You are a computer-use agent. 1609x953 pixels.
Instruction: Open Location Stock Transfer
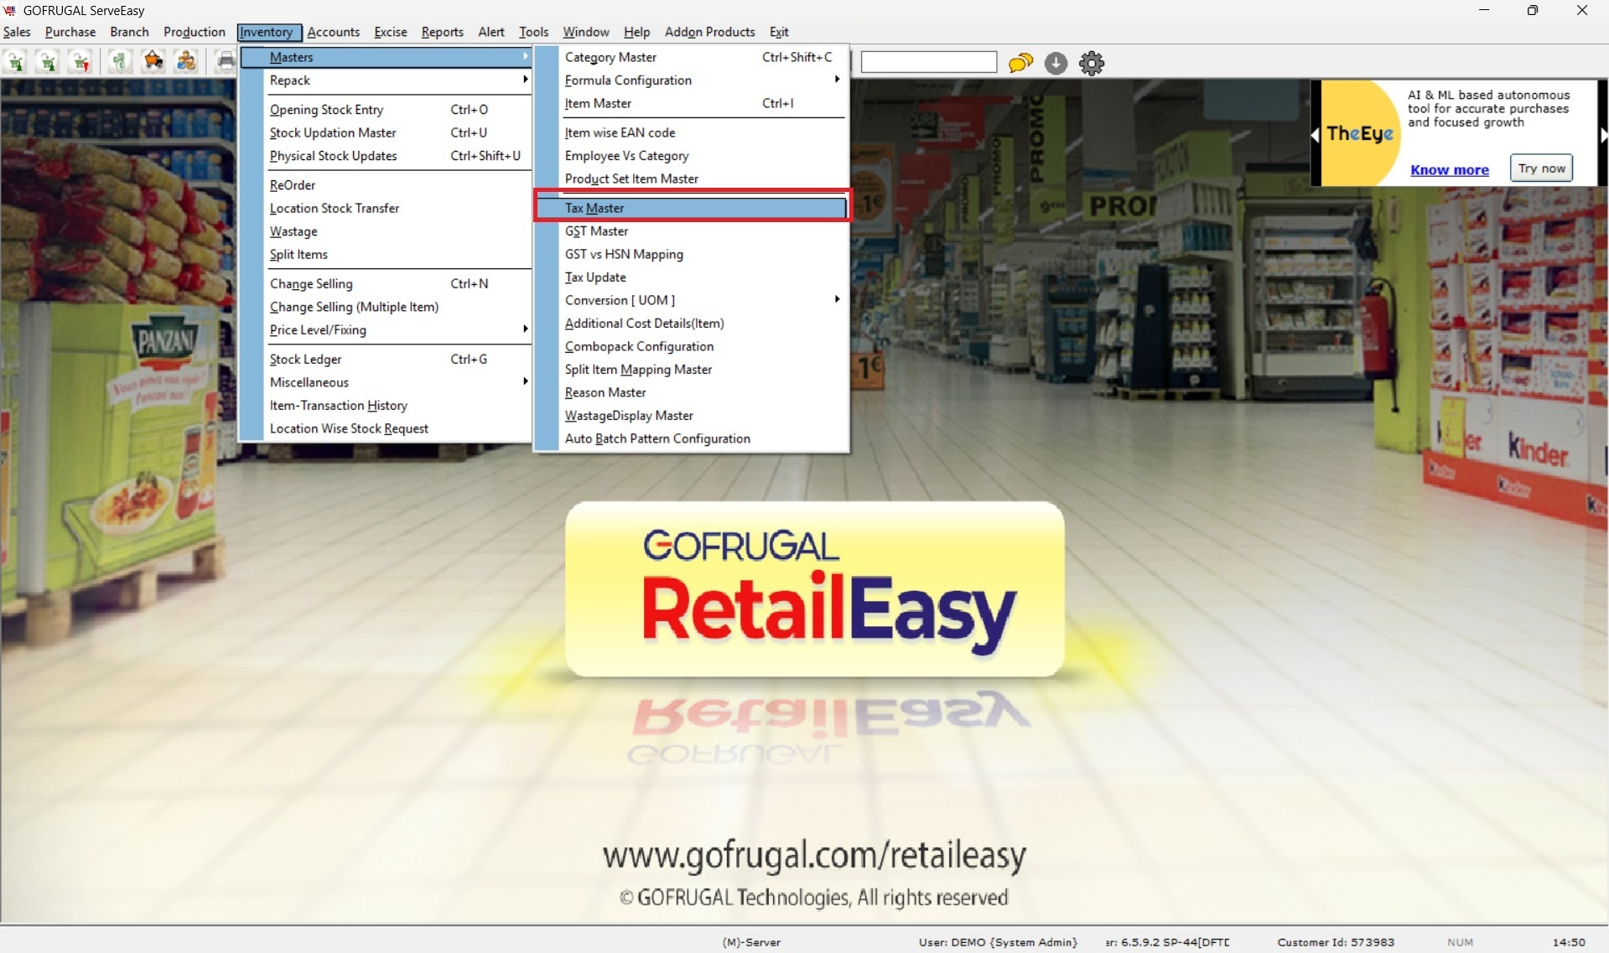(x=386, y=208)
